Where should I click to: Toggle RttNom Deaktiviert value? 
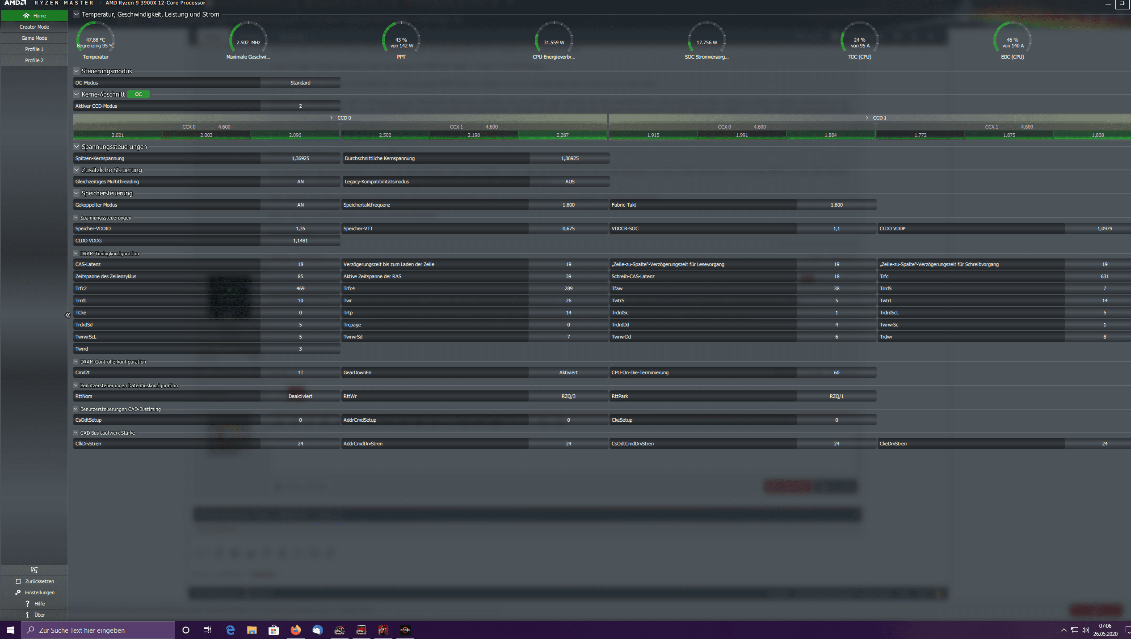click(300, 396)
